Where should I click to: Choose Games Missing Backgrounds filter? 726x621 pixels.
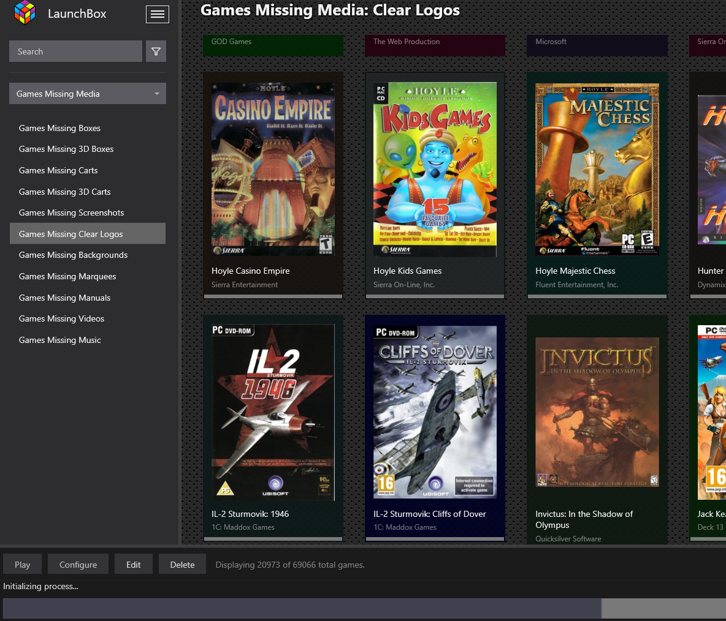pos(73,255)
